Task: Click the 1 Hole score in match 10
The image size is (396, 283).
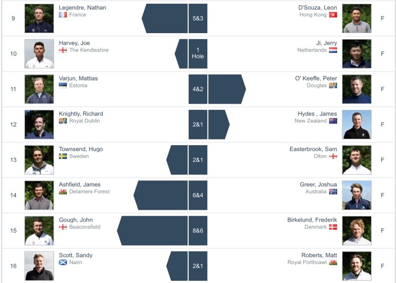Action: point(198,53)
